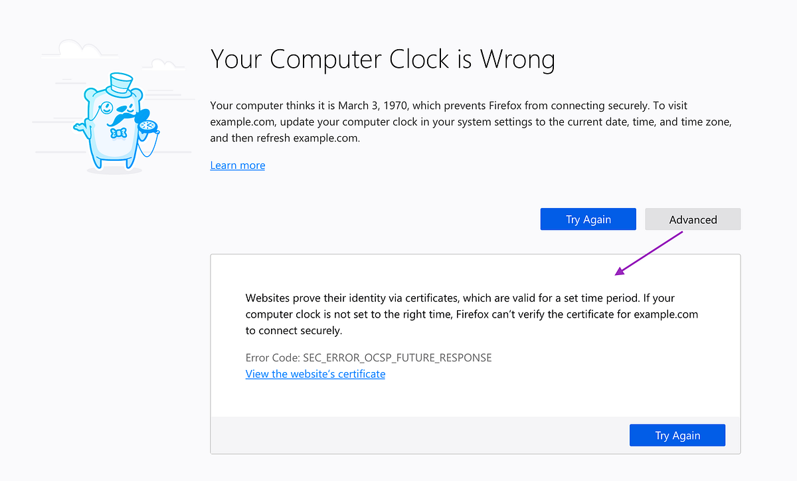Click the top hat on the mascot
The width and height of the screenshot is (797, 481).
coord(121,83)
